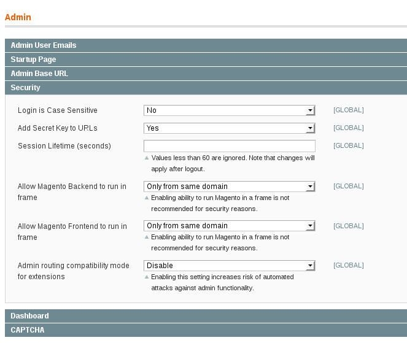
Task: Expand the Startup Page section
Action: pos(206,60)
